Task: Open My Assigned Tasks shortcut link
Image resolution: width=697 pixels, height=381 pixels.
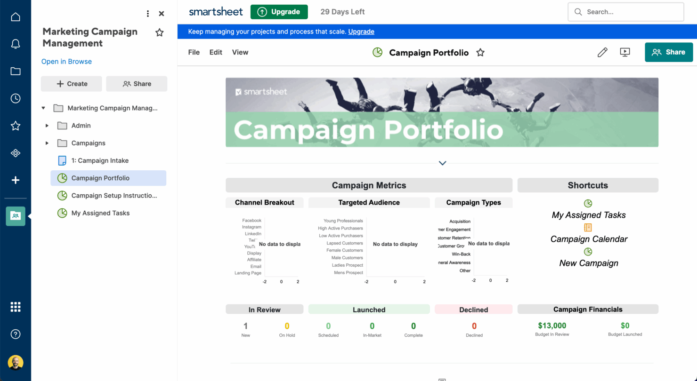Action: pyautogui.click(x=589, y=215)
